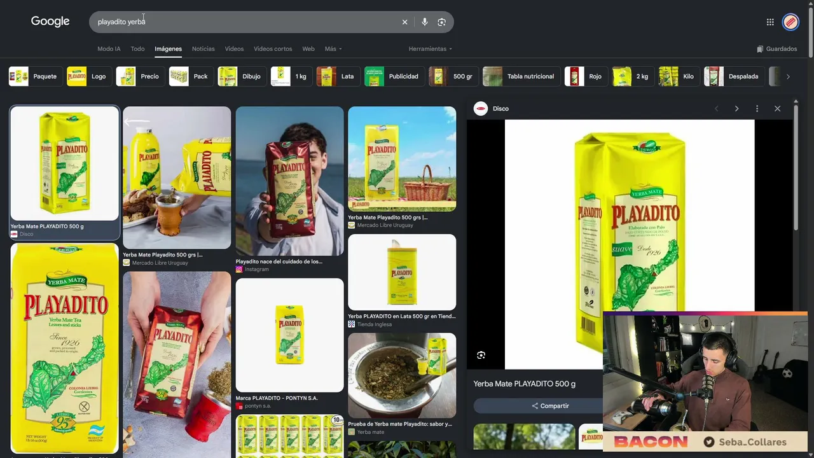Screen dimensions: 814x458
Task: Switch to the Web tab
Action: pos(308,49)
